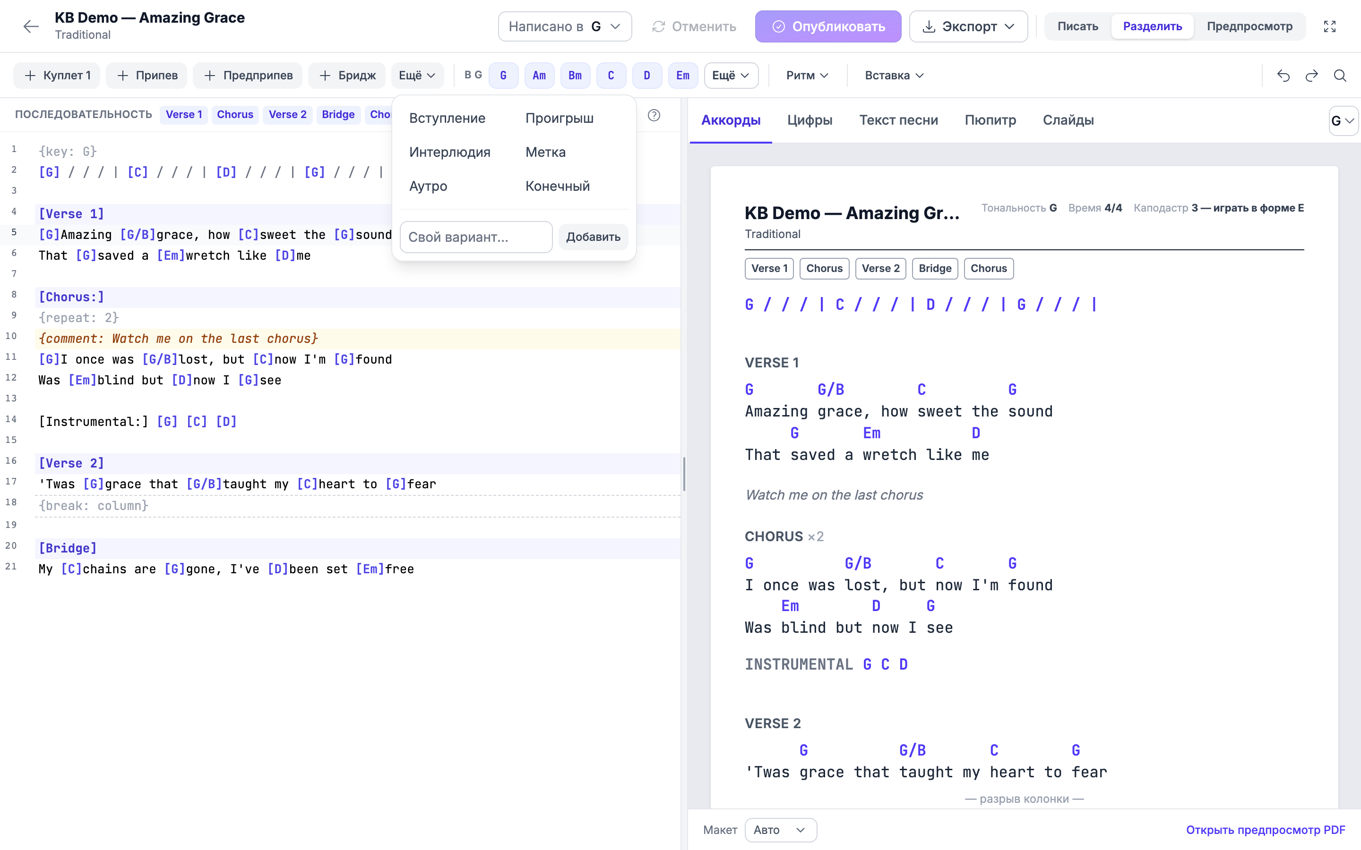Choose Метка from the menu
The height and width of the screenshot is (850, 1361).
[x=545, y=152]
